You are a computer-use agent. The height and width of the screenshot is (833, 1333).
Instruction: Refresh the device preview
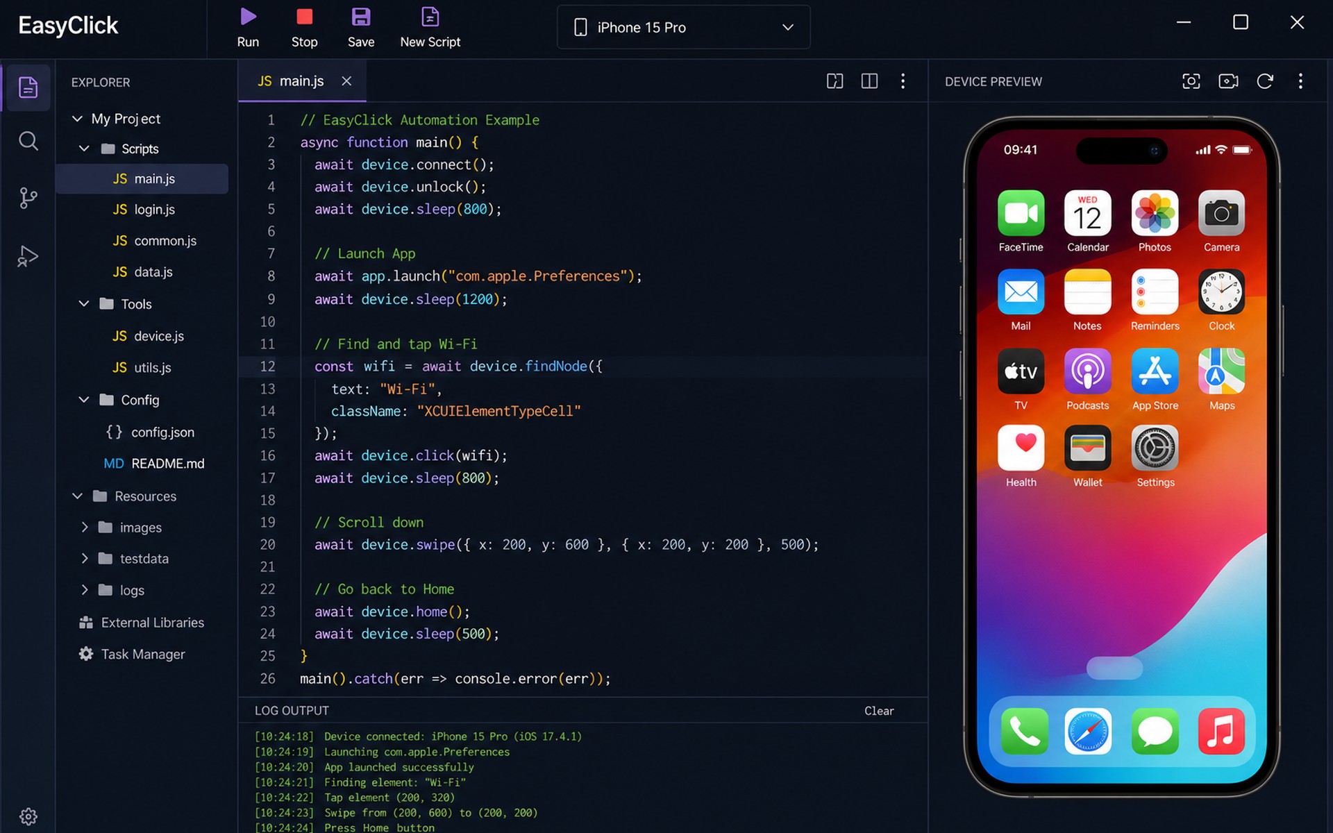tap(1265, 81)
